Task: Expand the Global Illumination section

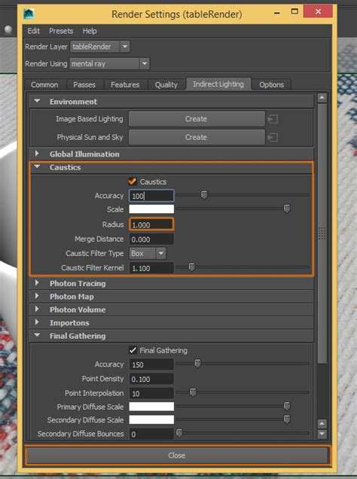Action: click(37, 154)
